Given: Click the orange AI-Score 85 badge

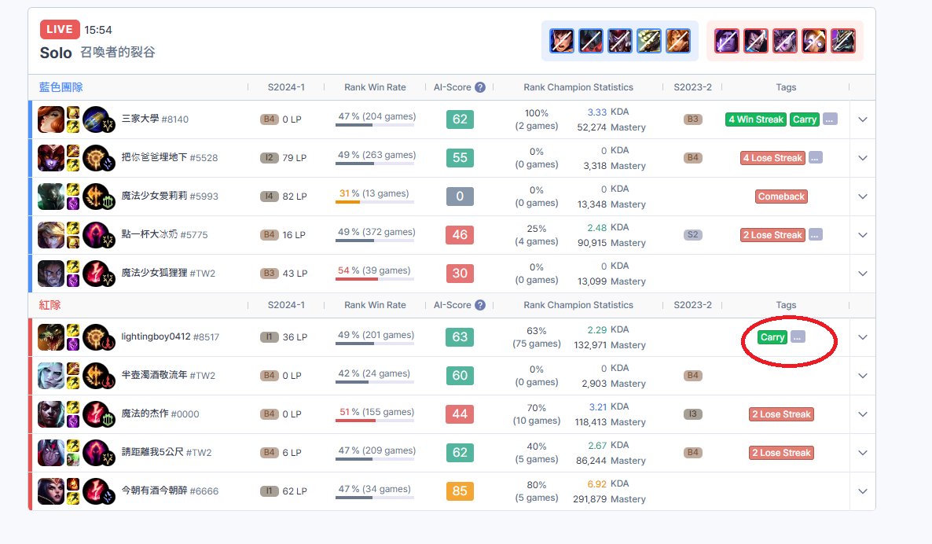Looking at the screenshot, I should pyautogui.click(x=460, y=491).
